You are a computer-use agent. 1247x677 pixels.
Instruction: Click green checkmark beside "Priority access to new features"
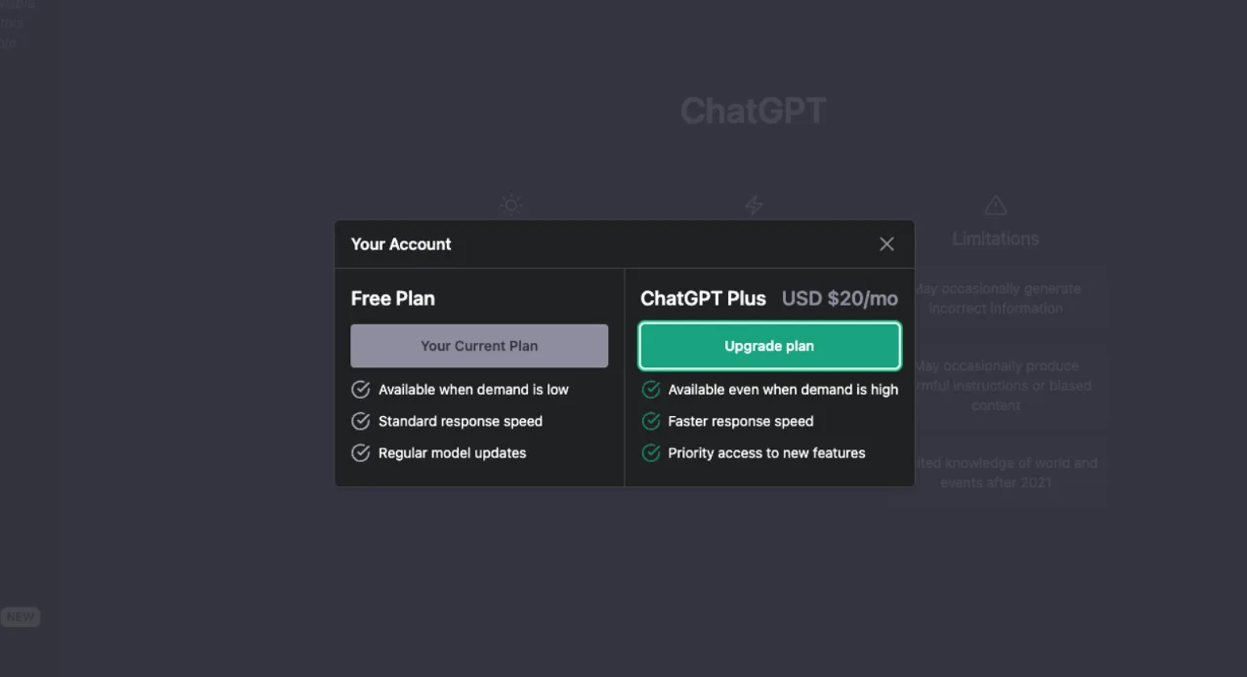point(651,453)
